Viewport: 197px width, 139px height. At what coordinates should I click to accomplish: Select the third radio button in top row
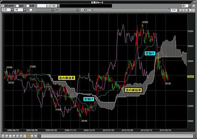[28, 6]
